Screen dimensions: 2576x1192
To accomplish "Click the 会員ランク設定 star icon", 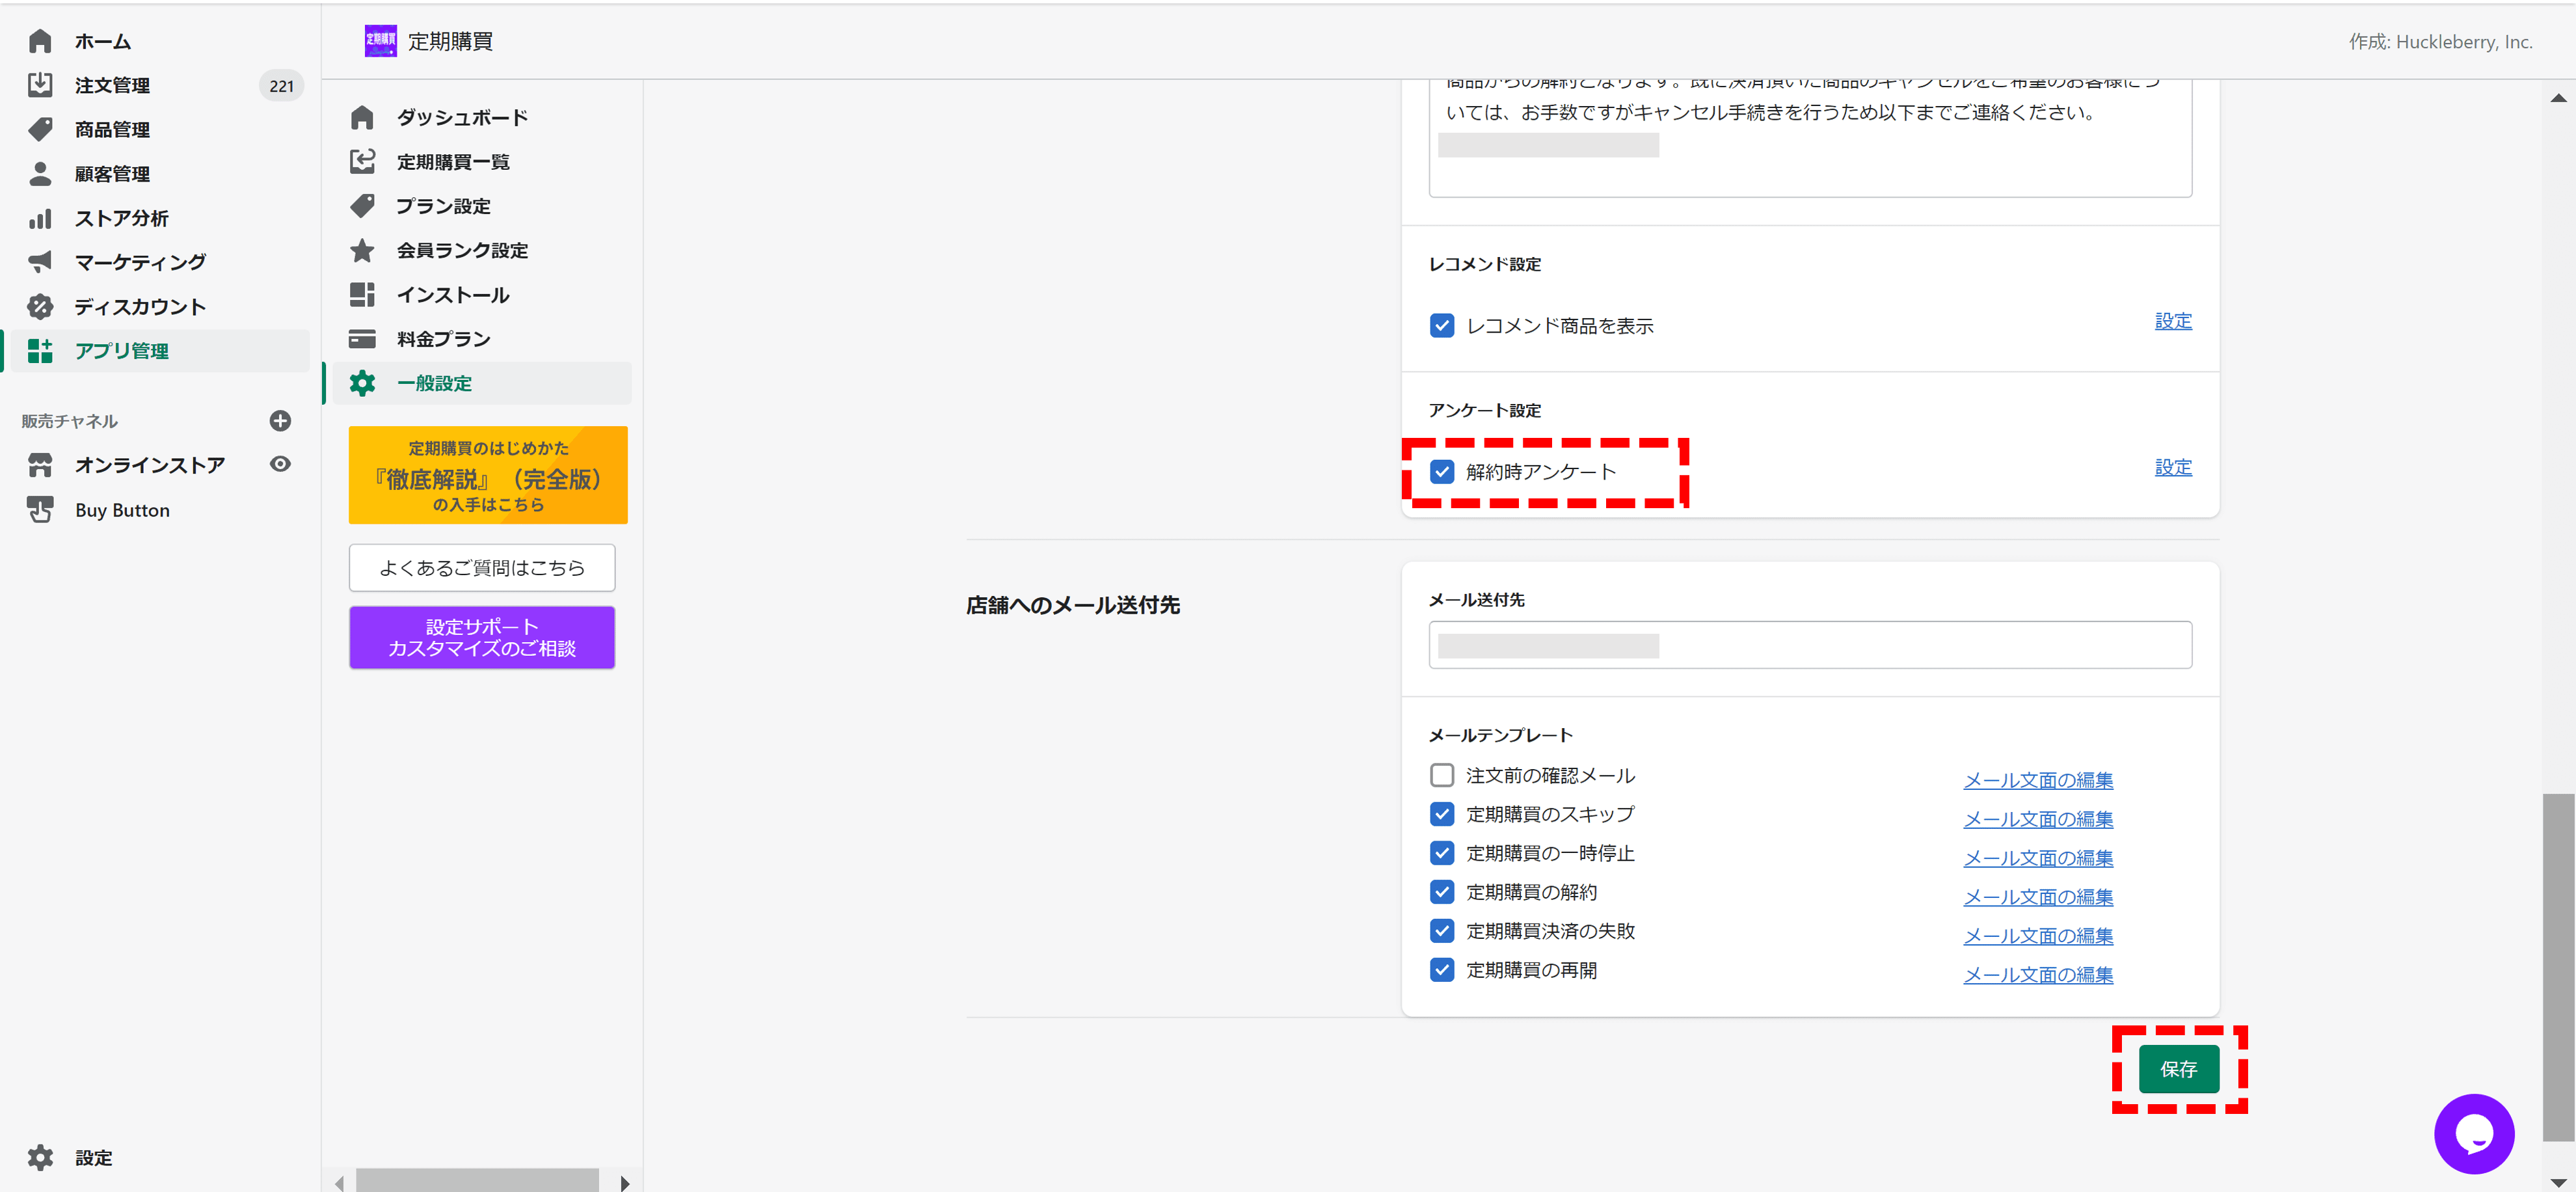I will pos(362,250).
